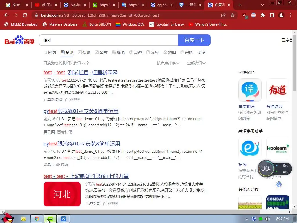This screenshot has width=297, height=223.
Task: Switch to the 文库 tab
Action: point(153,52)
